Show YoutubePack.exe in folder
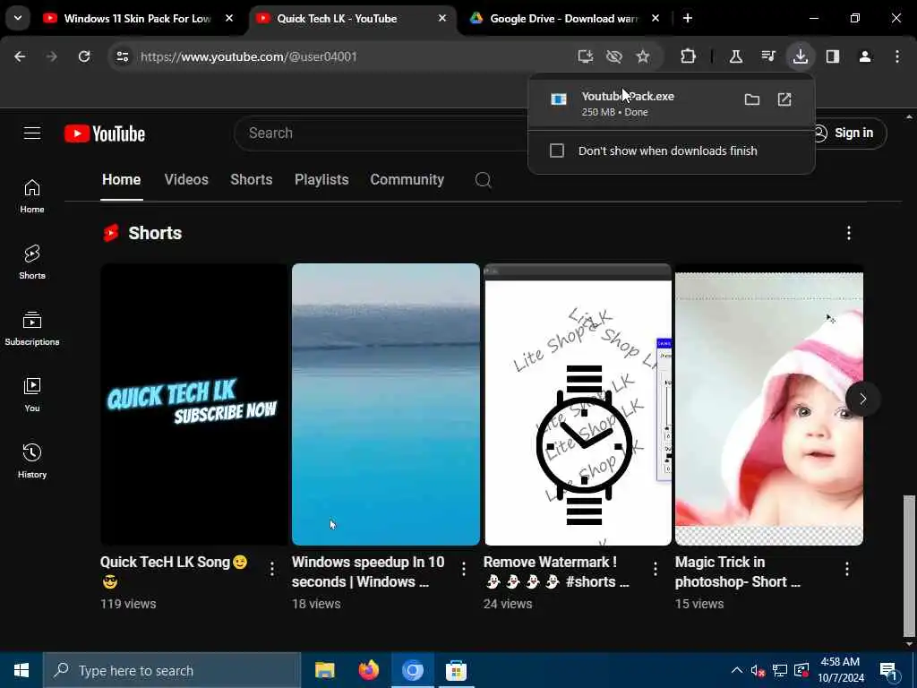Screen dimensions: 917x688 [x=752, y=99]
